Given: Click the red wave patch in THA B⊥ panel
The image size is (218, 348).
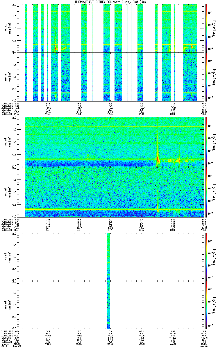Looking at the screenshot, I should (56, 48).
